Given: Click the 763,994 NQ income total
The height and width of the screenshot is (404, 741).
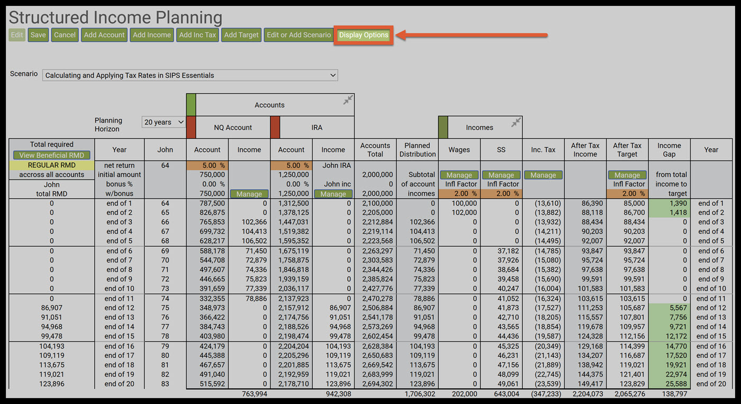Looking at the screenshot, I should click(x=255, y=394).
